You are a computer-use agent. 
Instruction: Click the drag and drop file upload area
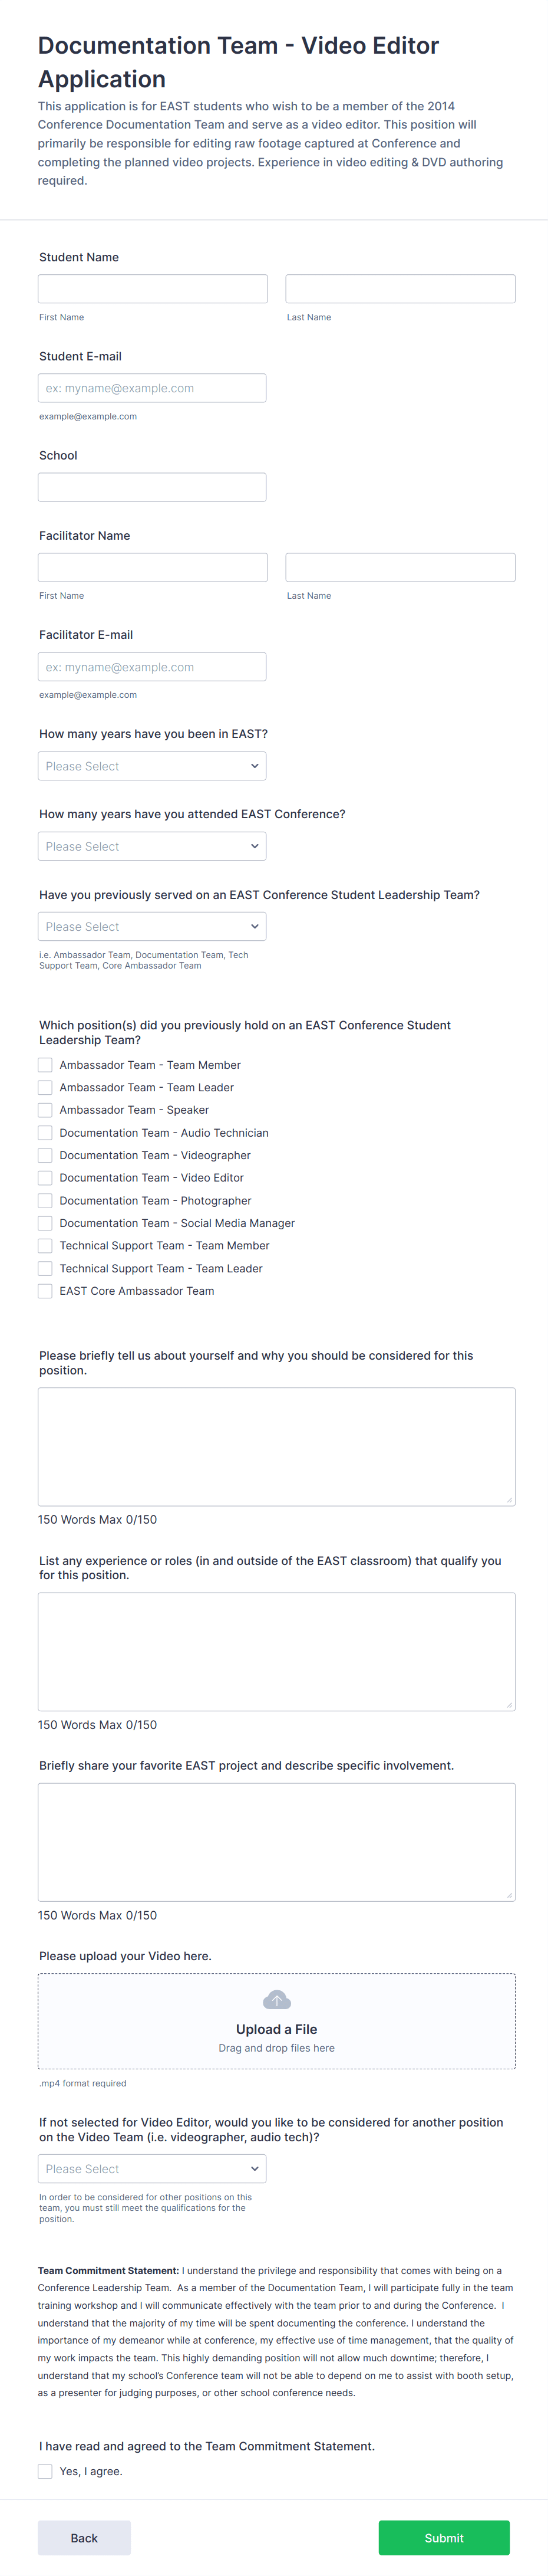(276, 2021)
